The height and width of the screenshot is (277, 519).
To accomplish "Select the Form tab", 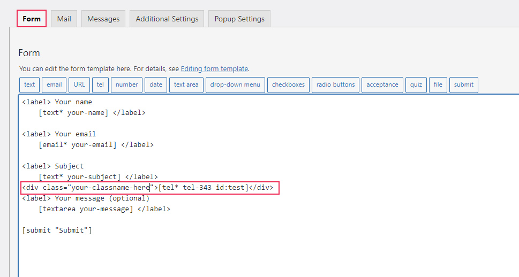I will [32, 19].
